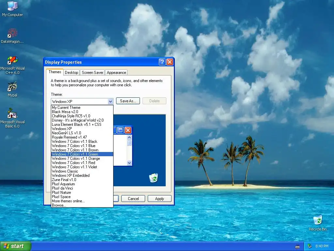This screenshot has height=251, width=334.
Task: Select Windows XP Embedded theme
Action: click(x=82, y=176)
